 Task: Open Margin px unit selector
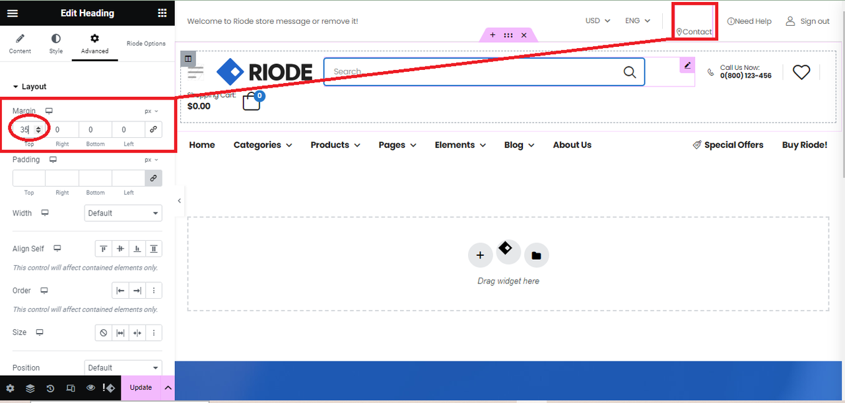[x=152, y=111]
